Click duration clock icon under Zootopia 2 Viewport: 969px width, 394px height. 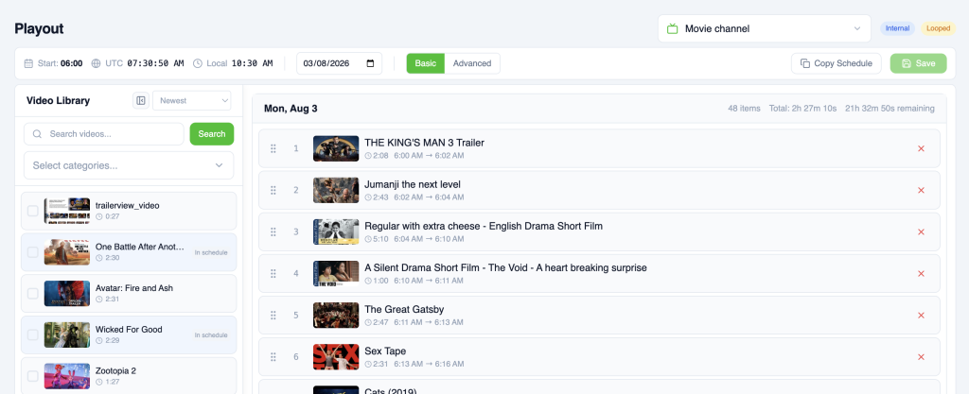(x=99, y=383)
